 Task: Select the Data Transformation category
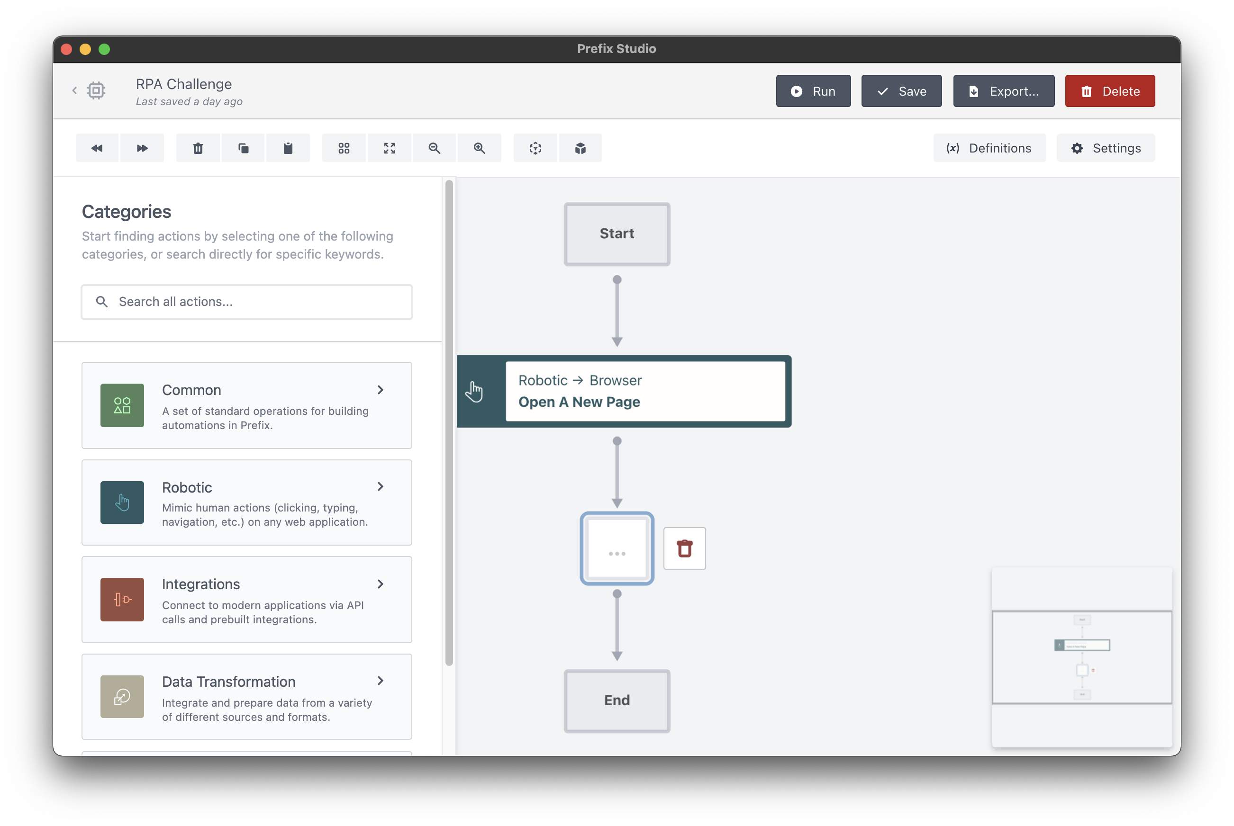246,698
